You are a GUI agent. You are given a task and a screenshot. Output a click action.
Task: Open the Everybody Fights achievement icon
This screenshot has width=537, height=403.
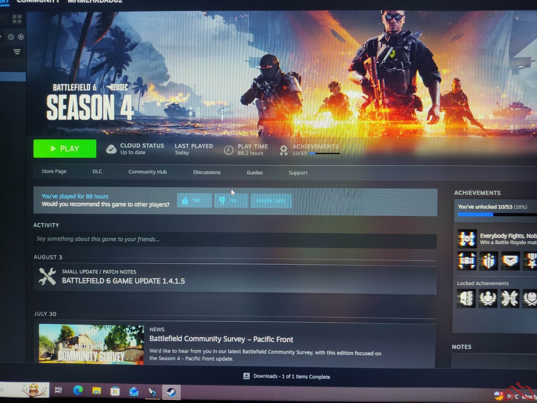pyautogui.click(x=467, y=239)
